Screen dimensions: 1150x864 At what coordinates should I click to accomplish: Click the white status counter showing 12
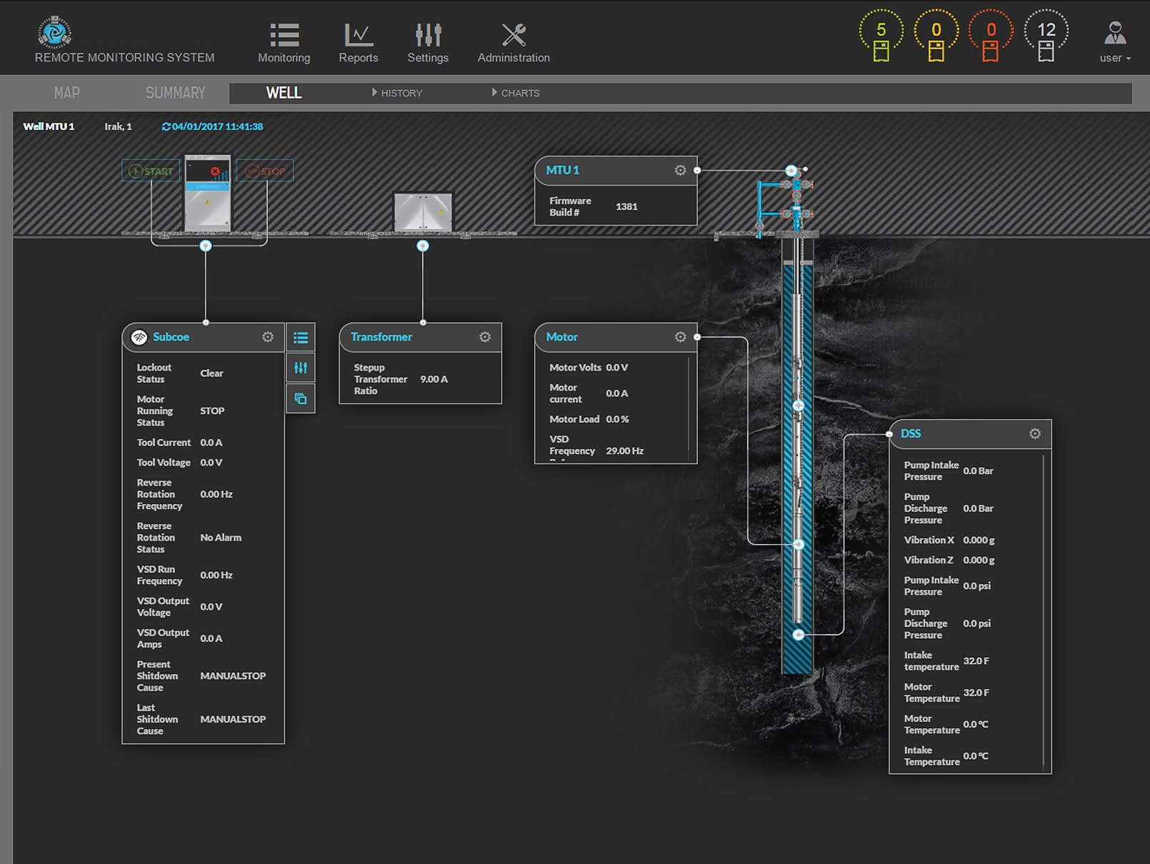tap(1046, 36)
